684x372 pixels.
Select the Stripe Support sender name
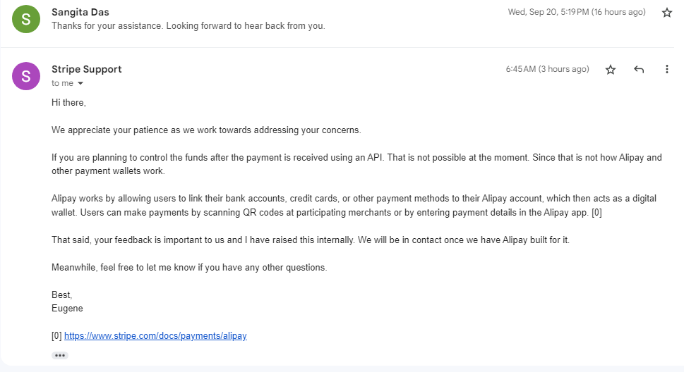point(86,69)
